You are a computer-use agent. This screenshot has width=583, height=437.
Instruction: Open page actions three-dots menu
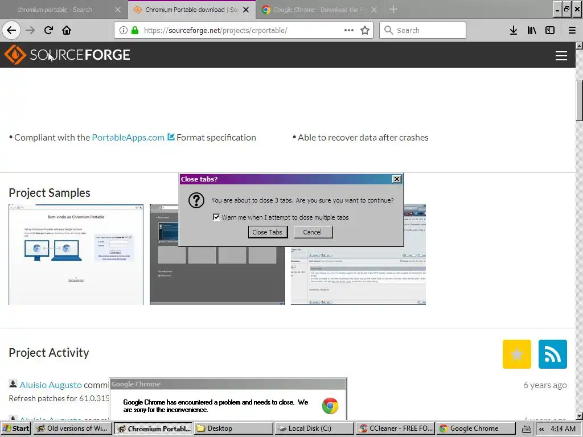click(x=349, y=31)
